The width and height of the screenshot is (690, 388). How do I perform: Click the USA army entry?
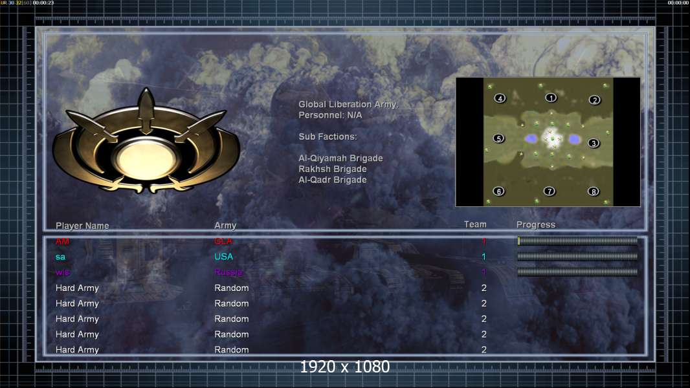click(223, 257)
